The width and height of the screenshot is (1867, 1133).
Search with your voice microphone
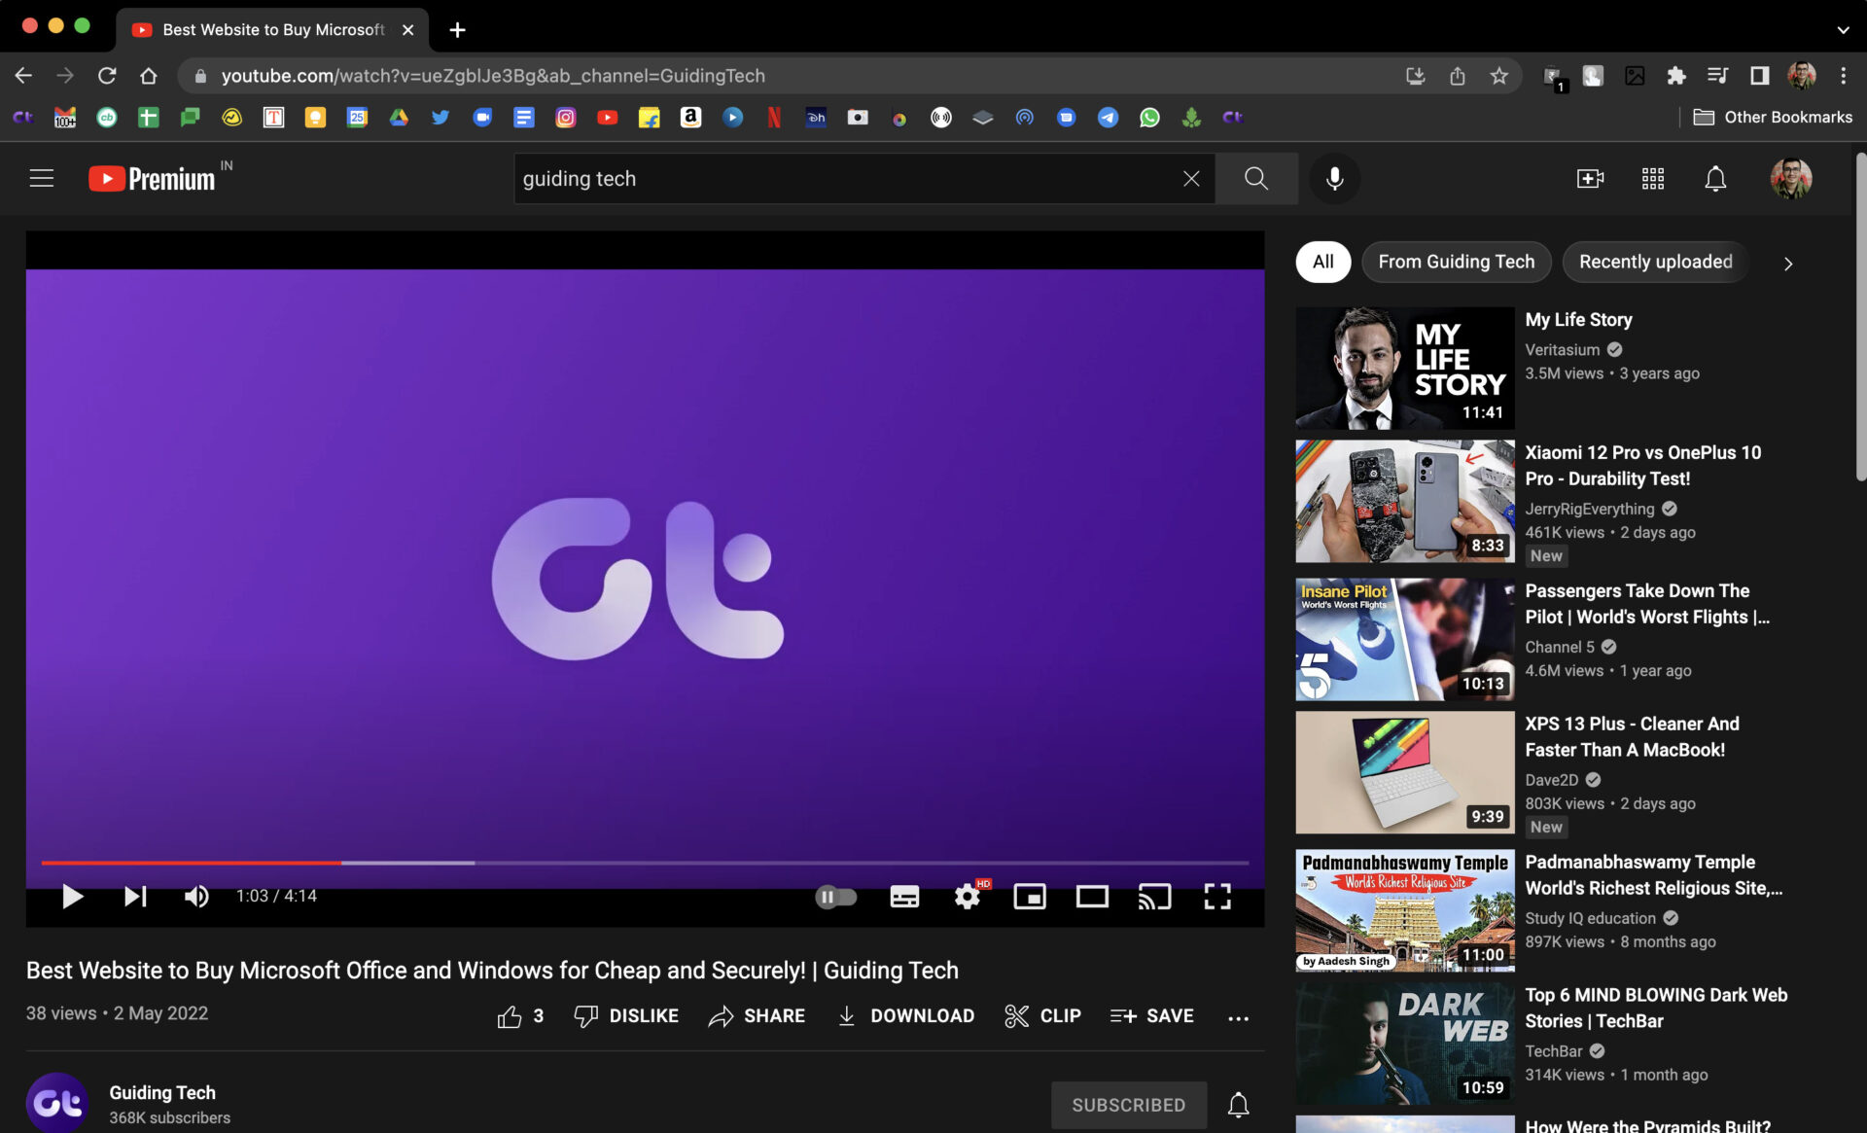tap(1335, 179)
